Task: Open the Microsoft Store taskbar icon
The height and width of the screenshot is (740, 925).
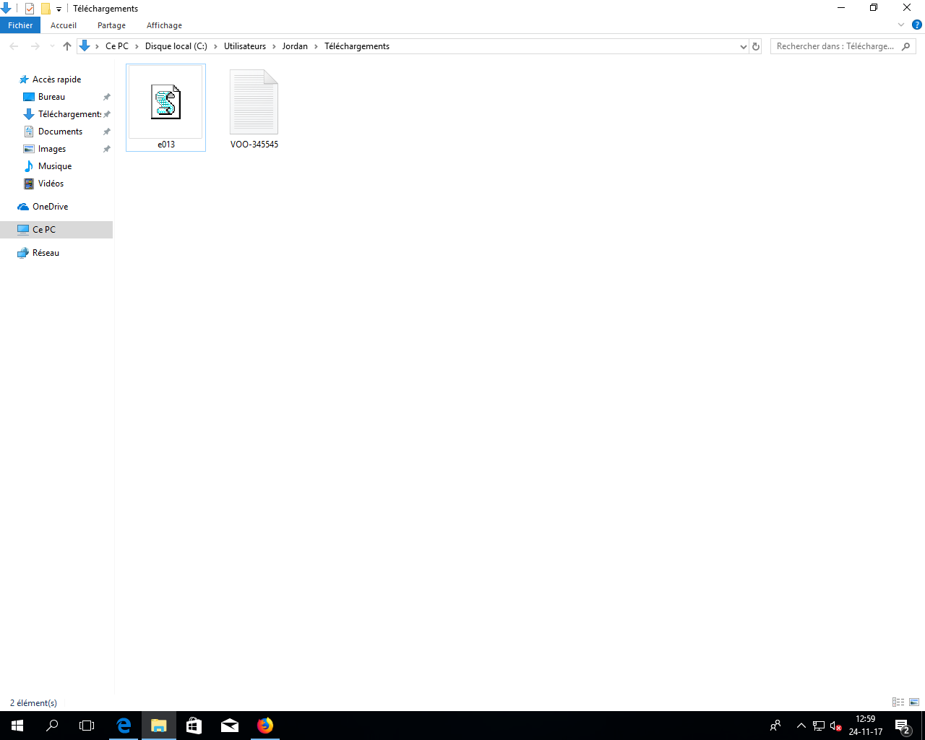Action: point(194,726)
